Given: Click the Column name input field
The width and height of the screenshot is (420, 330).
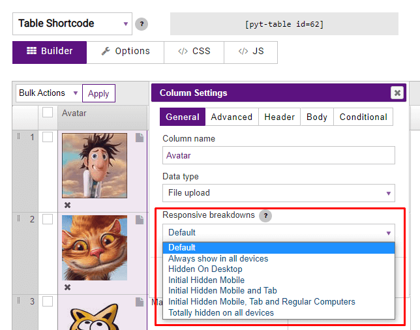Looking at the screenshot, I should point(278,155).
